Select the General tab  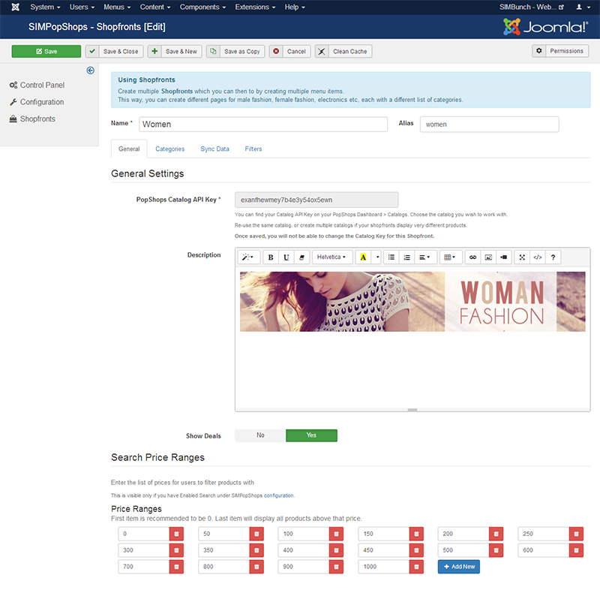129,149
